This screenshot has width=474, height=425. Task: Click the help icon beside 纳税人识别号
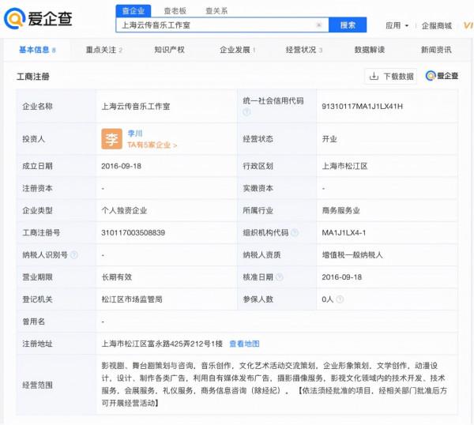[x=74, y=255]
